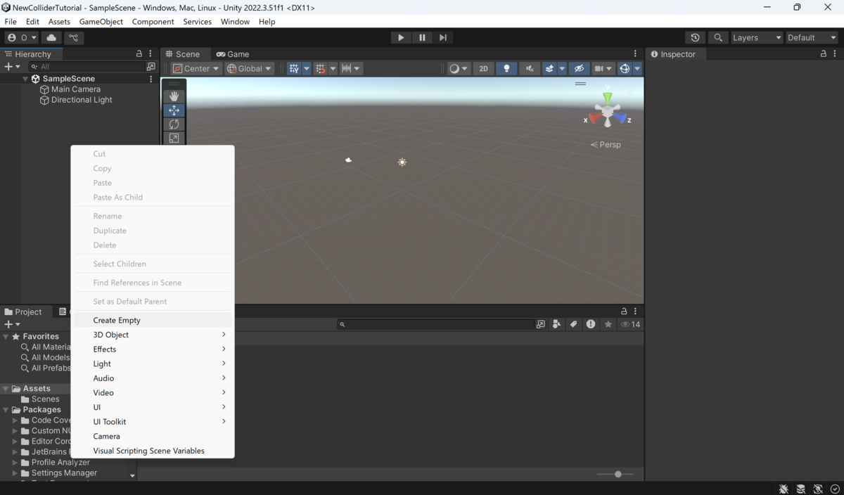Open the scene camera settings dropdown
The width and height of the screenshot is (844, 495).
coord(603,68)
